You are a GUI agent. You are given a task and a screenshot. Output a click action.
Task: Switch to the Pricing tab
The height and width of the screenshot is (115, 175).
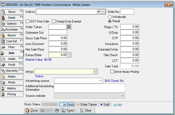[12, 94]
